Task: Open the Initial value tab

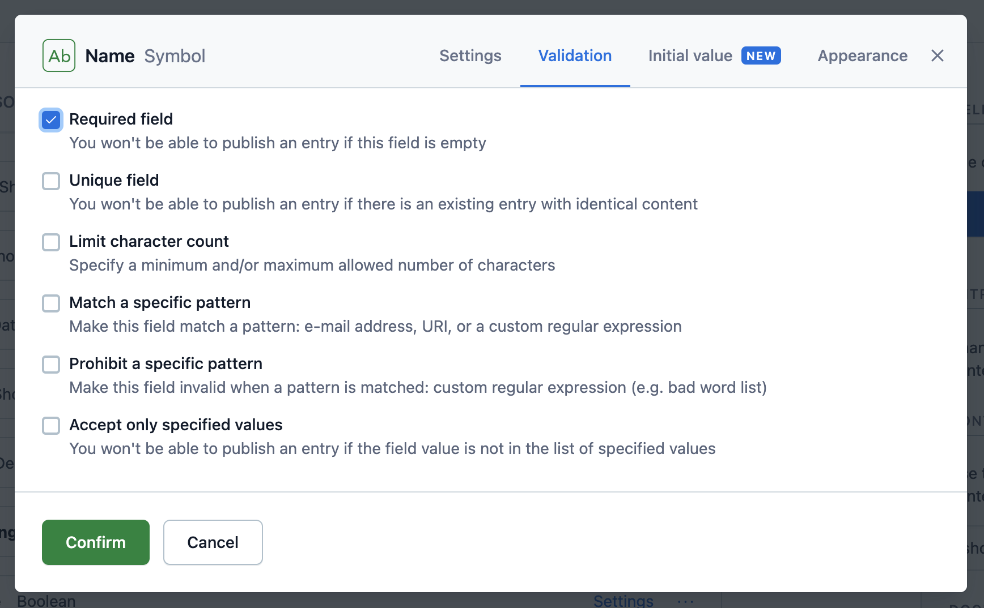Action: tap(690, 55)
